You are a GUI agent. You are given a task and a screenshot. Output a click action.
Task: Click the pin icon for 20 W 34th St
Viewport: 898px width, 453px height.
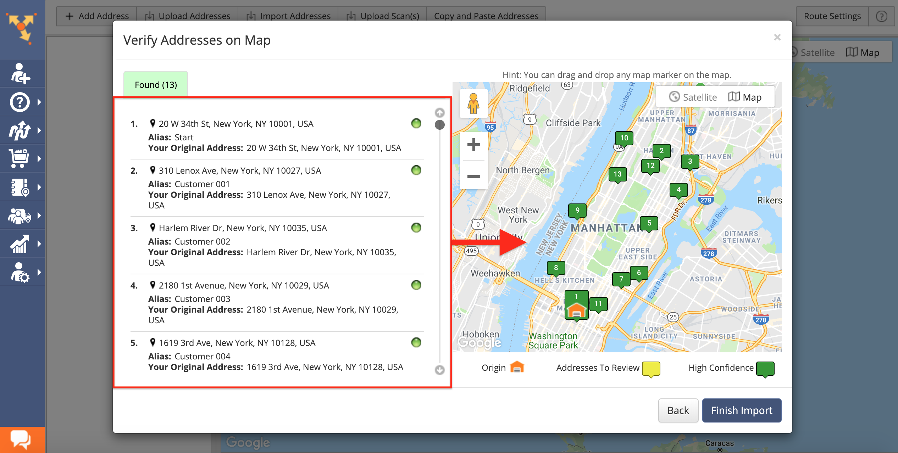click(153, 123)
